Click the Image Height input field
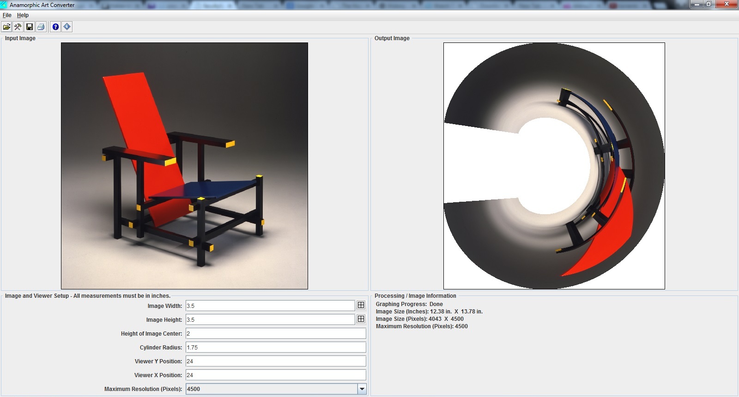This screenshot has height=397, width=739. pos(270,319)
